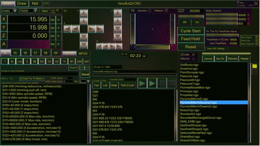Jog Z axis up with top arrow

point(117,13)
